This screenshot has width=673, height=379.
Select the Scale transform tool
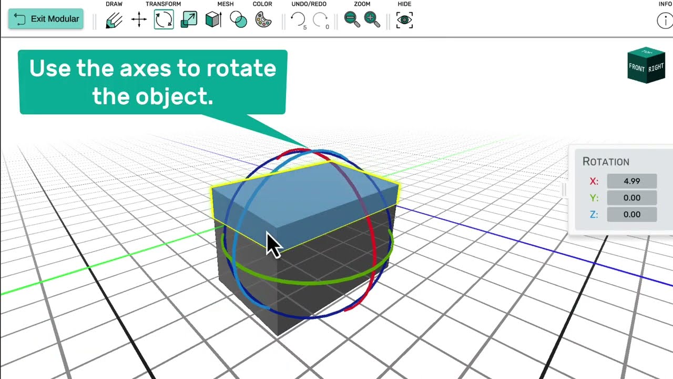click(189, 21)
